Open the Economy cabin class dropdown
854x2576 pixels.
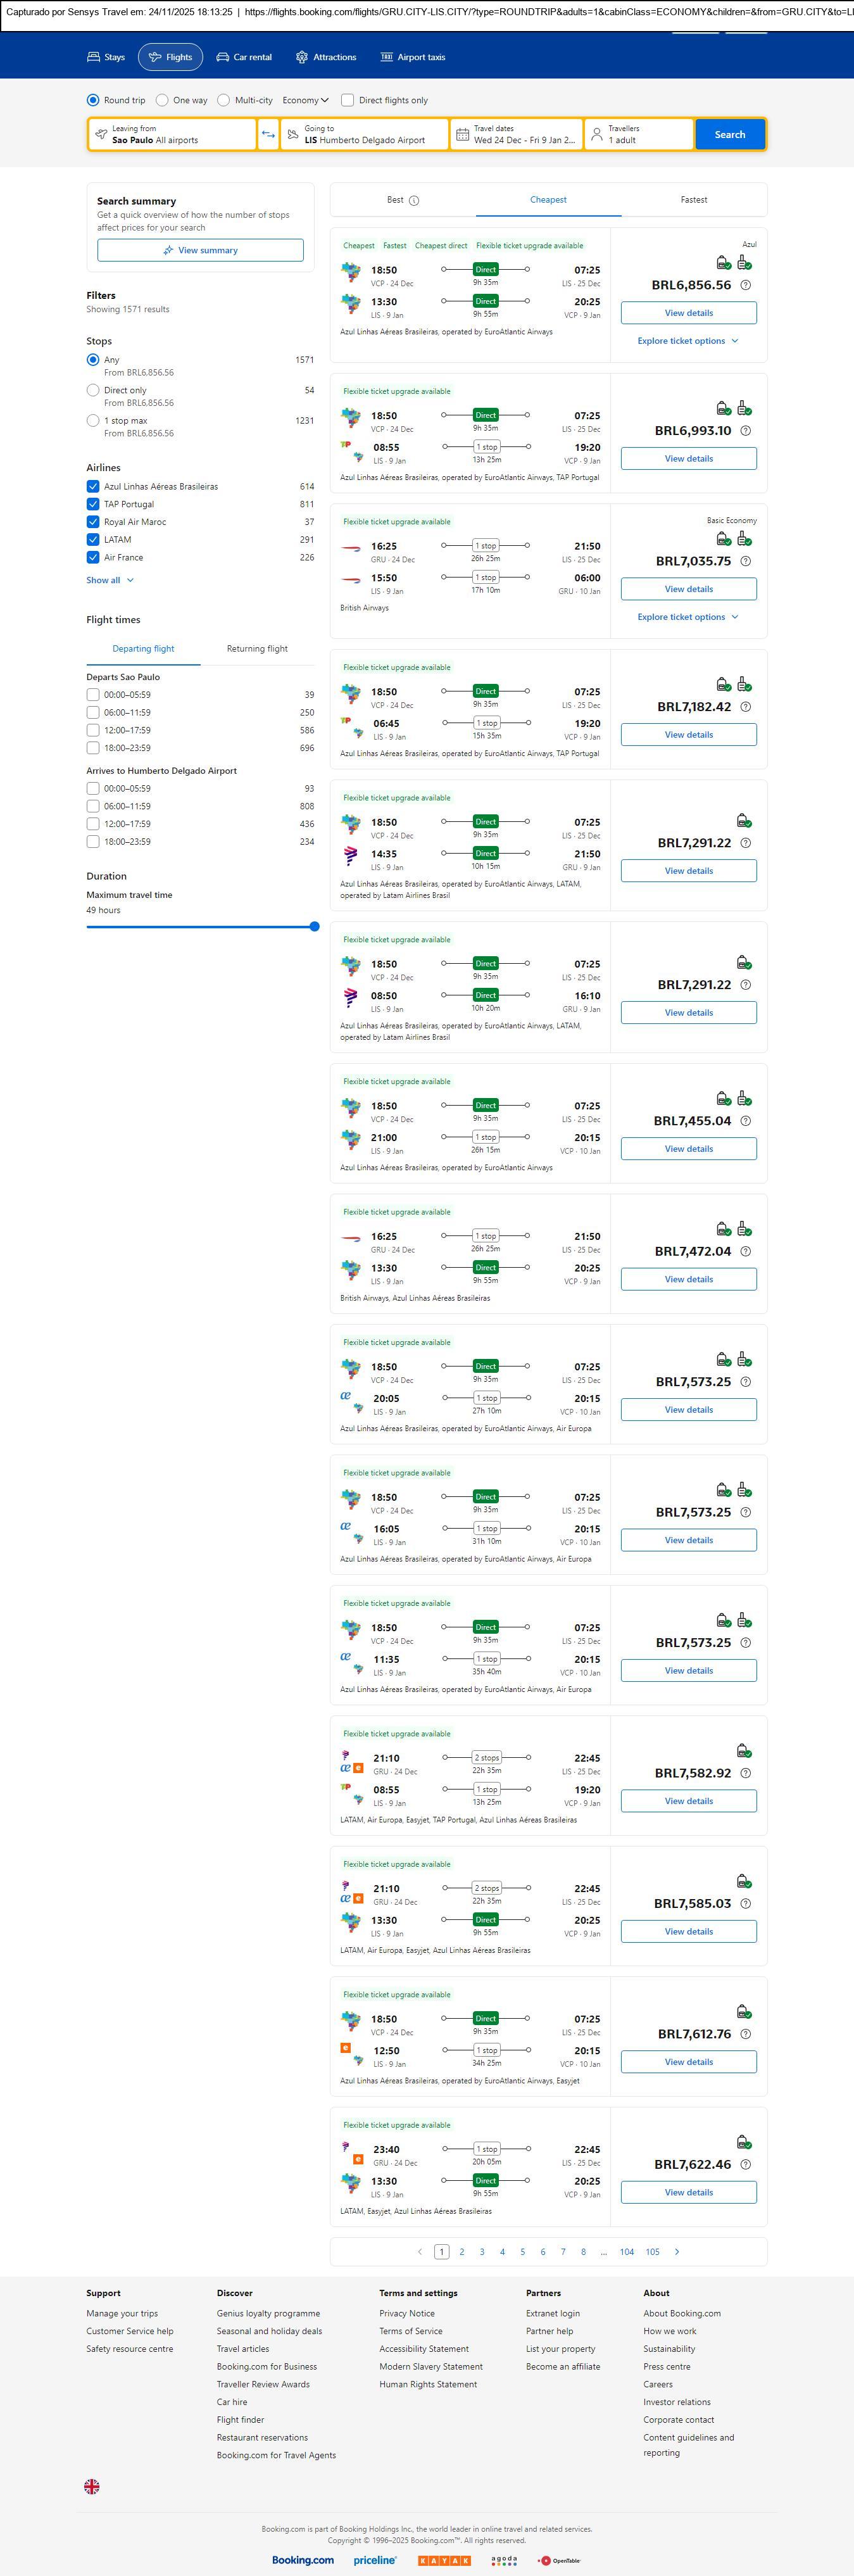tap(305, 101)
